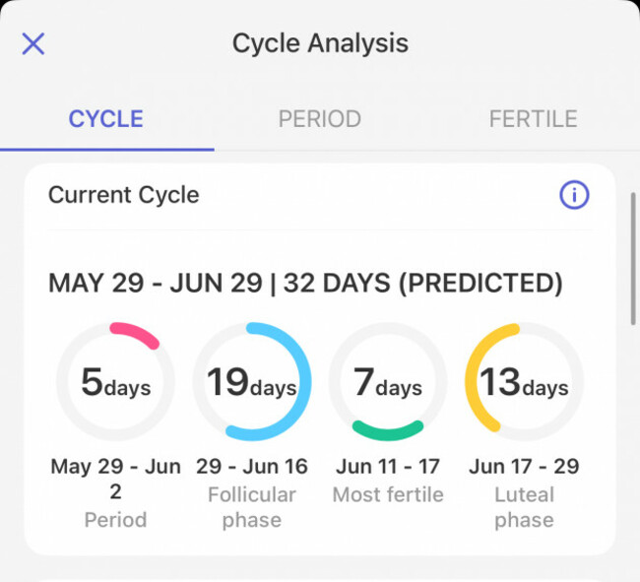Open the Current Cycle info icon
Image resolution: width=640 pixels, height=582 pixels.
(x=574, y=195)
